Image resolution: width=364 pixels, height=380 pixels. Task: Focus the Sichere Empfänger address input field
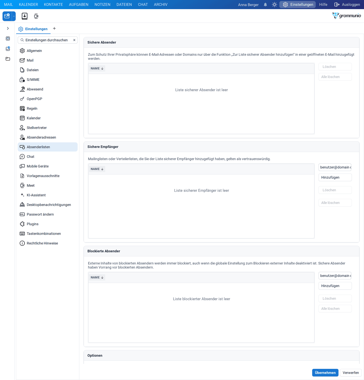pyautogui.click(x=335, y=167)
